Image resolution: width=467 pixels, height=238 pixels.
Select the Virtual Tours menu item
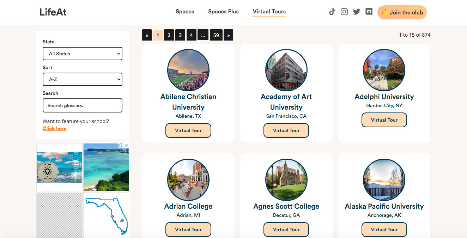coord(269,12)
